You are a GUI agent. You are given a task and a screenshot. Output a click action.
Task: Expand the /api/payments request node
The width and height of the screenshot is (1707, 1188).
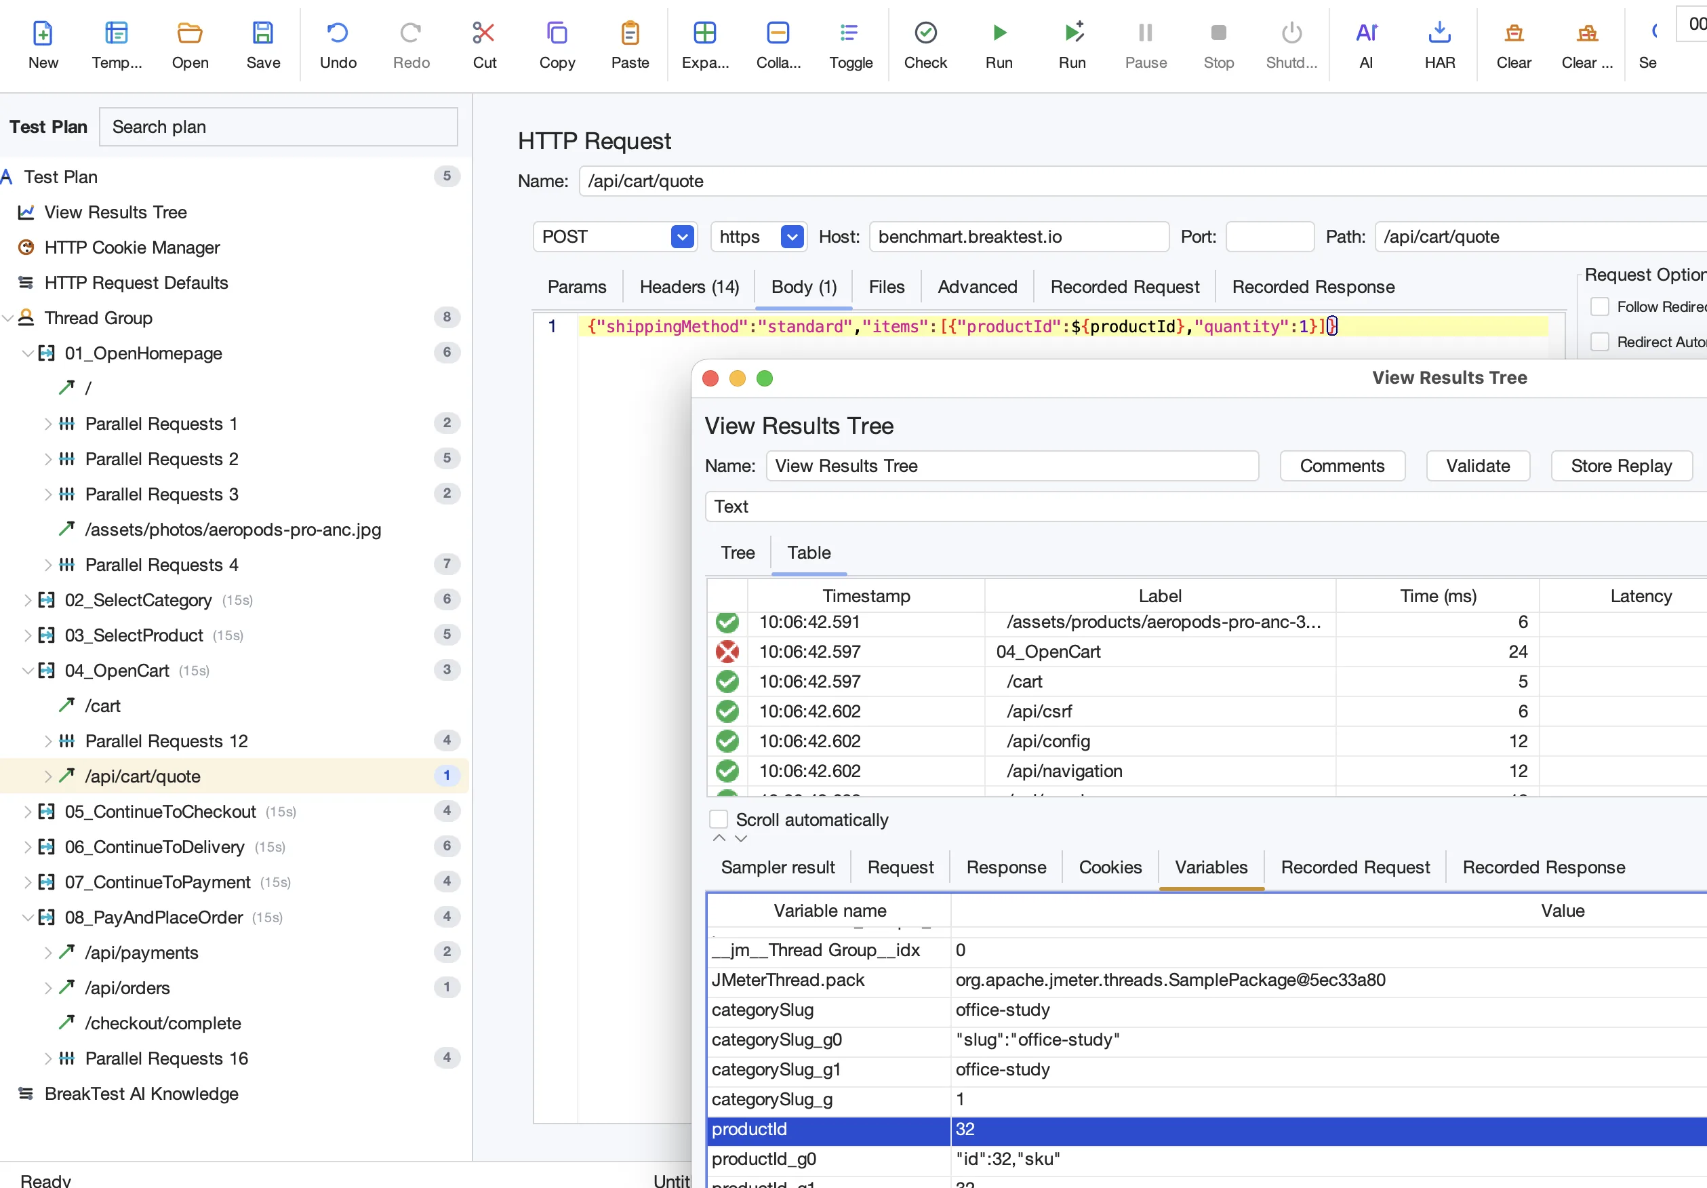[x=47, y=953]
